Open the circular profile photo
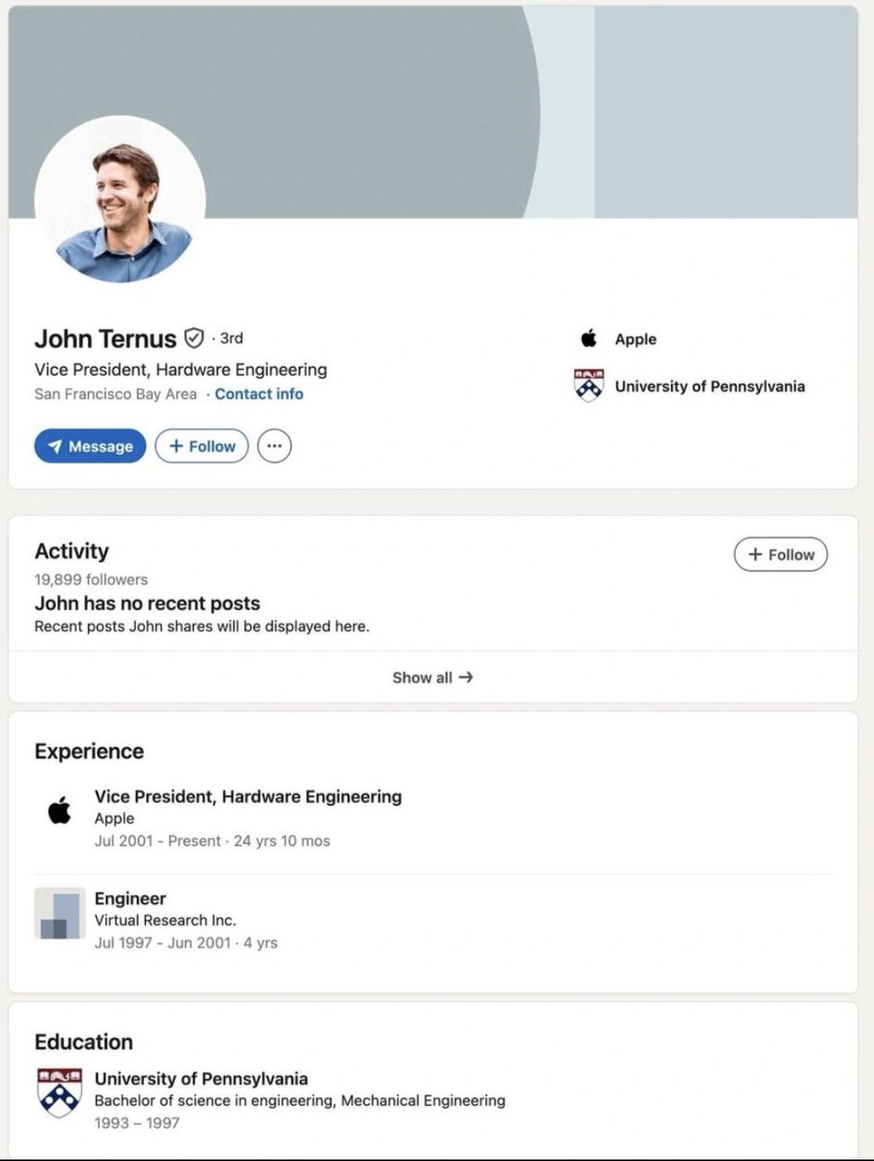874x1161 pixels. coord(120,201)
